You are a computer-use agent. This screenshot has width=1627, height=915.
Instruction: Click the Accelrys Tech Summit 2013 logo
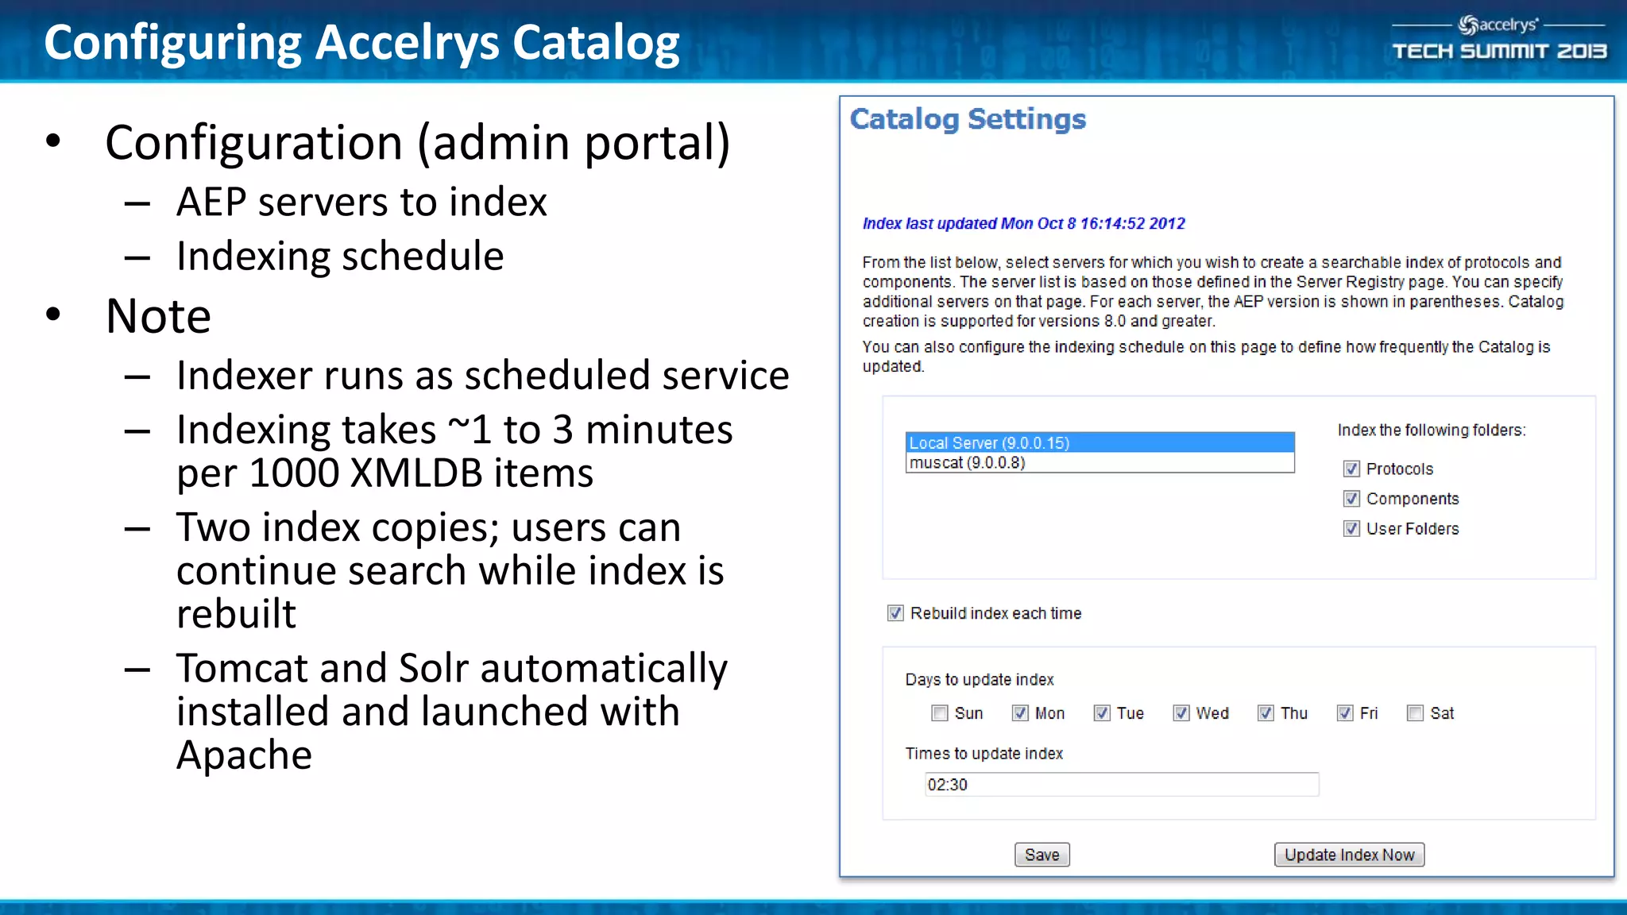[x=1499, y=39]
